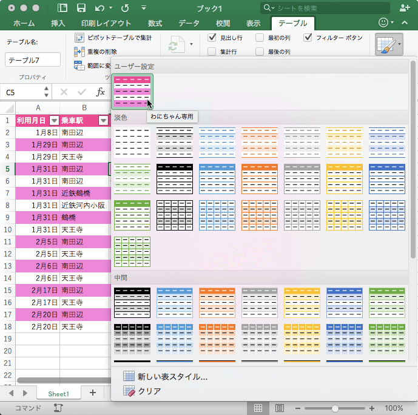The image size is (418, 415).
Task: Click ピボットテーブルで集計 pivot table icon
Action: 79,38
